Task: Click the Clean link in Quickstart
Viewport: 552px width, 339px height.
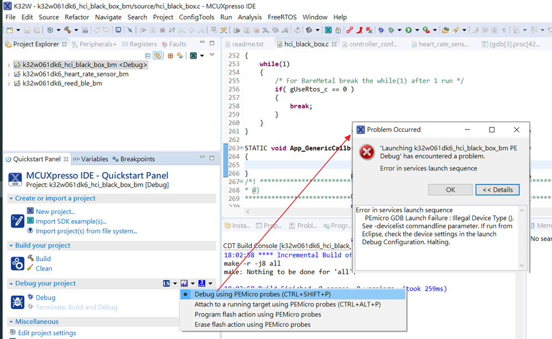Action: point(44,269)
